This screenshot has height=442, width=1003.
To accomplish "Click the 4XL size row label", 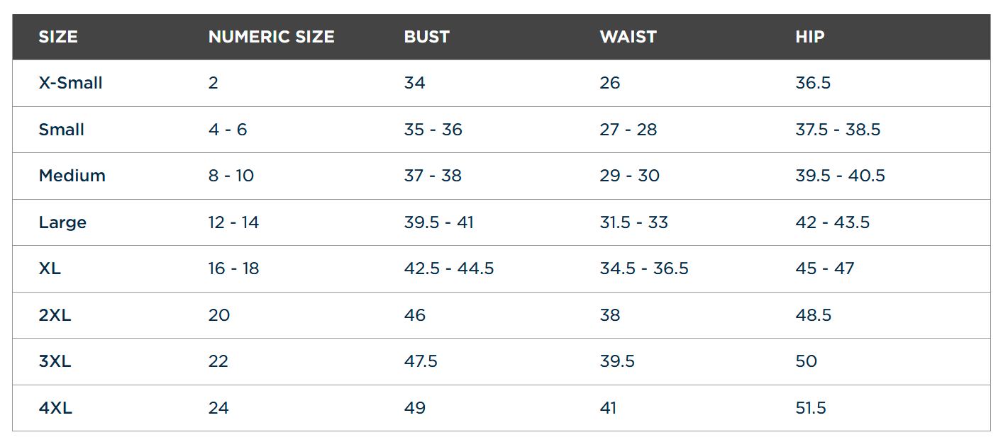I will (x=55, y=408).
